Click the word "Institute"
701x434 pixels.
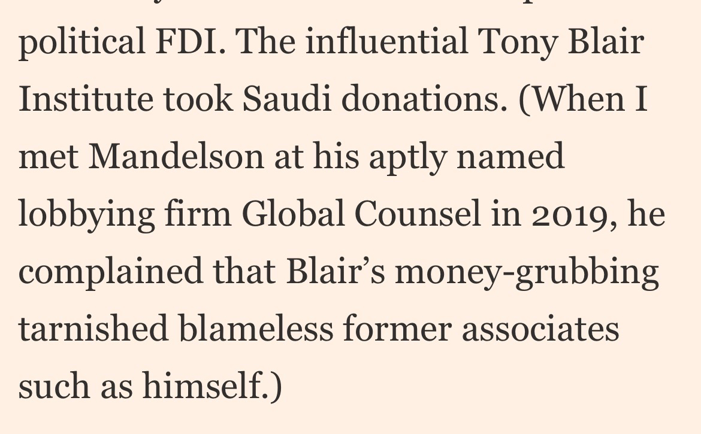click(86, 99)
